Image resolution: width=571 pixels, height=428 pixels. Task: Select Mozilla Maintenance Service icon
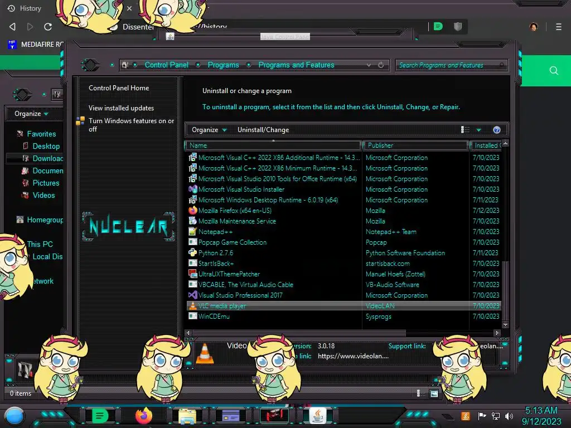[192, 221]
